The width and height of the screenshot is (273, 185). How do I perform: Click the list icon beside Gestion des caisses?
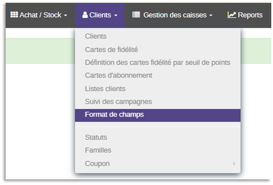[x=136, y=15]
